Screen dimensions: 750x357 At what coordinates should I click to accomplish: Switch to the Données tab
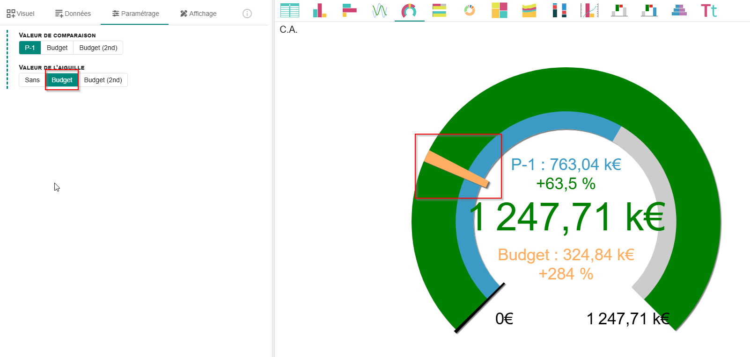[x=73, y=14]
